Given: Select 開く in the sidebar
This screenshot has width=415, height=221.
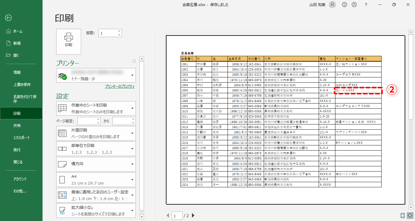Looking at the screenshot, I should (x=21, y=55).
